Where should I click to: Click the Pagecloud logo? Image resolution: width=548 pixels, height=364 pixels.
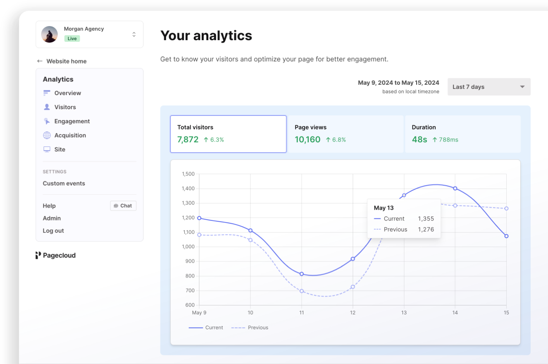pos(55,255)
